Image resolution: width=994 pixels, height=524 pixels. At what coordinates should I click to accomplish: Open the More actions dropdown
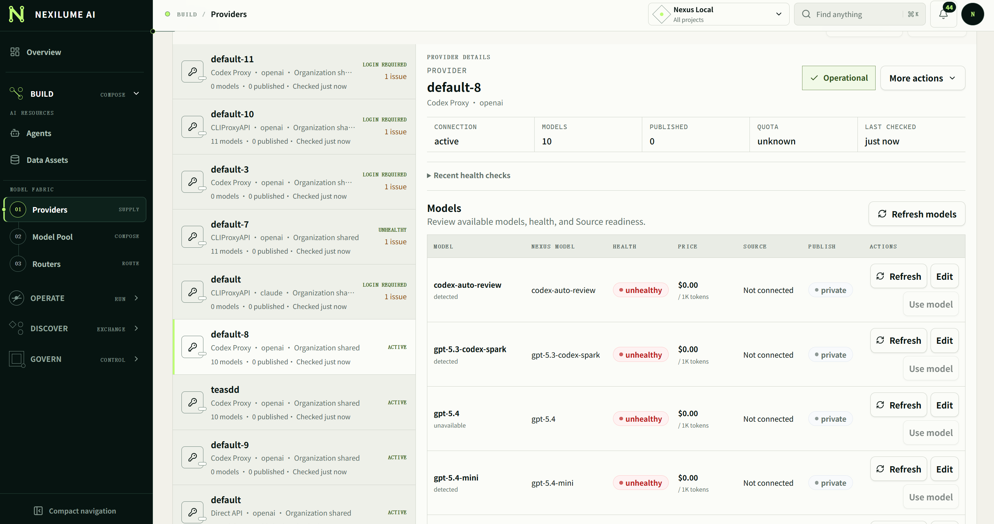[923, 78]
